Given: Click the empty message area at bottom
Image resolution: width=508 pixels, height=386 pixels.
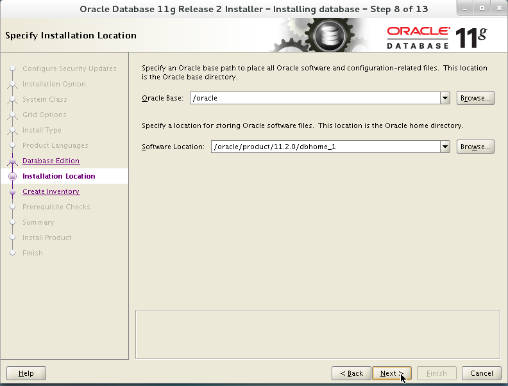Looking at the screenshot, I should (318, 335).
